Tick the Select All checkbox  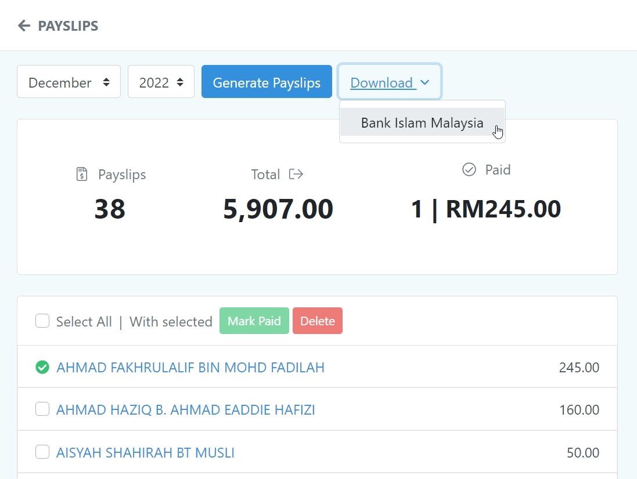pyautogui.click(x=42, y=321)
